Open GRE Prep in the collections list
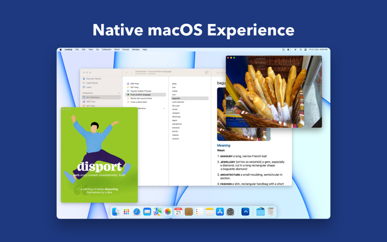387x242 pixels. [146, 84]
